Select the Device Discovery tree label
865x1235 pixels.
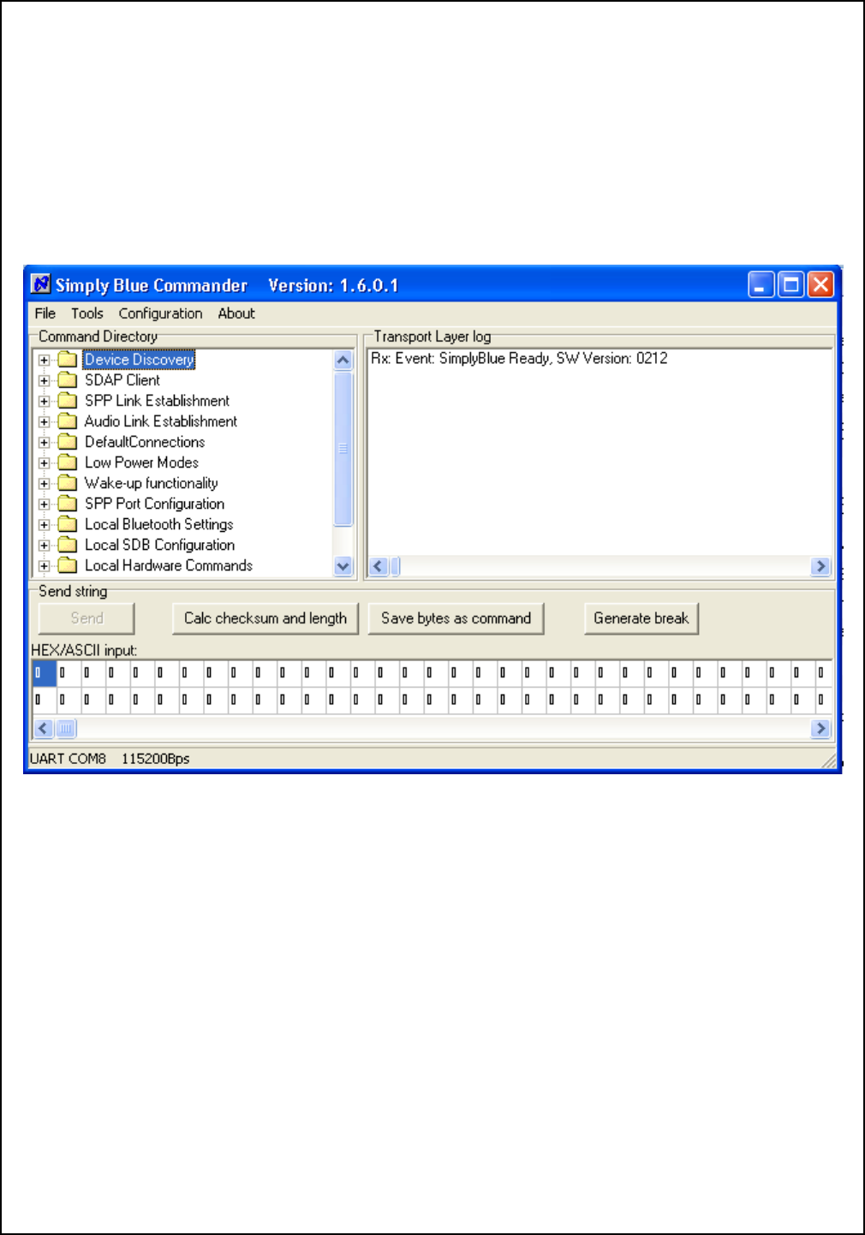(x=140, y=360)
